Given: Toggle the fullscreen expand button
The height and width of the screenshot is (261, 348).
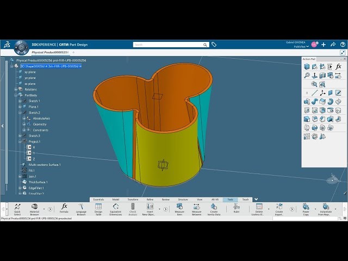Looking at the screenshot, I should (343, 52).
